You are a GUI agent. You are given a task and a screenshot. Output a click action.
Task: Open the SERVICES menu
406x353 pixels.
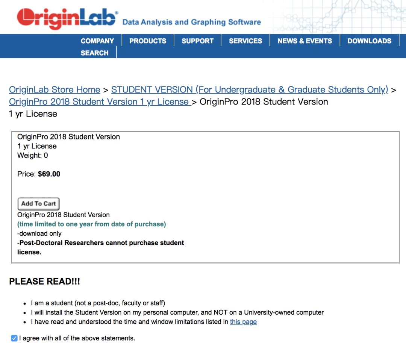[x=245, y=41]
